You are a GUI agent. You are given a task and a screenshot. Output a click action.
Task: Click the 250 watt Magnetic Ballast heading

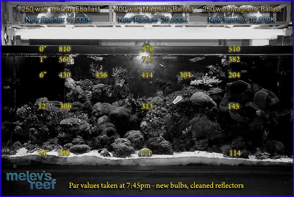pyautogui.click(x=242, y=9)
